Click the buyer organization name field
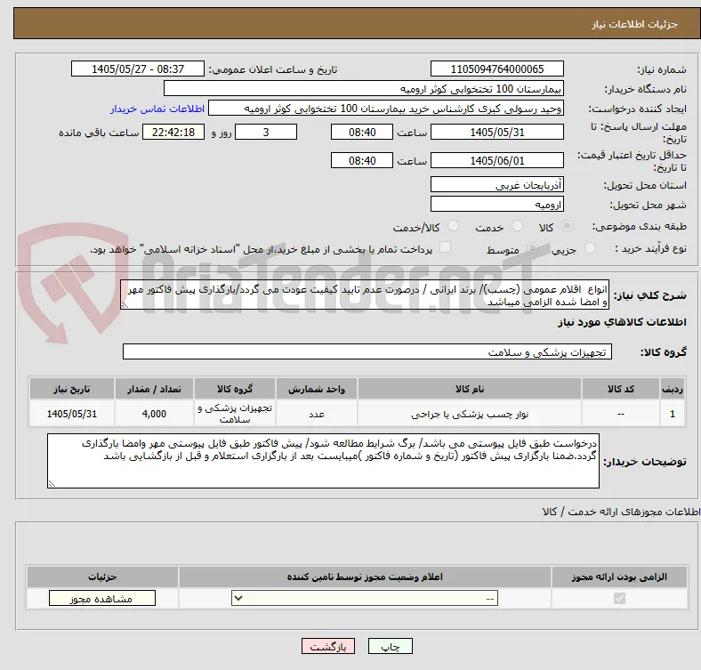 point(364,89)
